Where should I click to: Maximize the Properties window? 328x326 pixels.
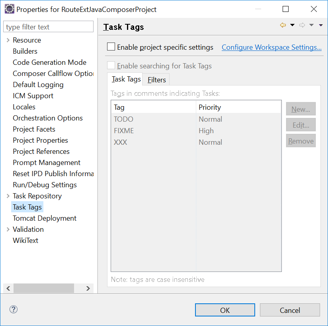285,9
